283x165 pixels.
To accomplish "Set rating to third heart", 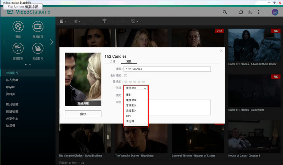I will (x=135, y=82).
